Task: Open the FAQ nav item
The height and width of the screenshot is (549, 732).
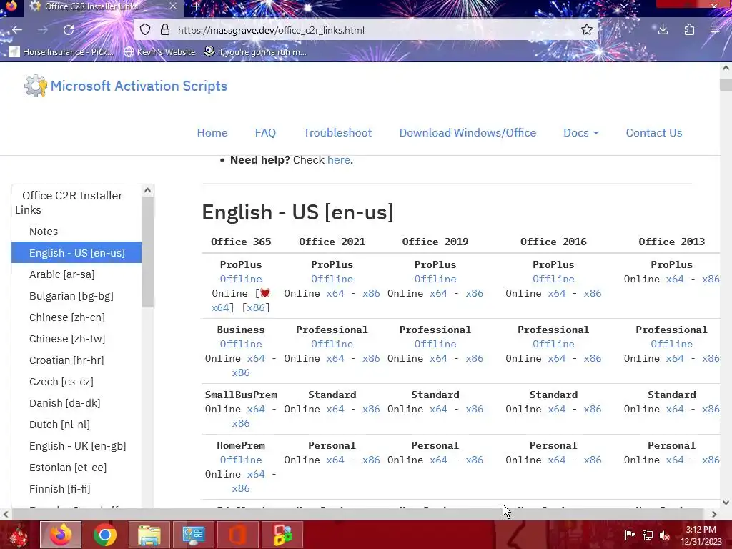Action: pos(265,132)
